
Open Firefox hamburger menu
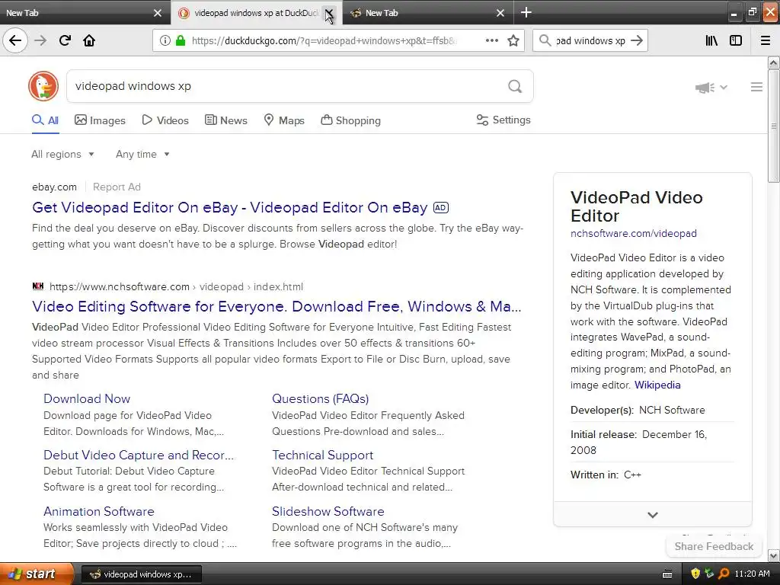[x=766, y=40]
